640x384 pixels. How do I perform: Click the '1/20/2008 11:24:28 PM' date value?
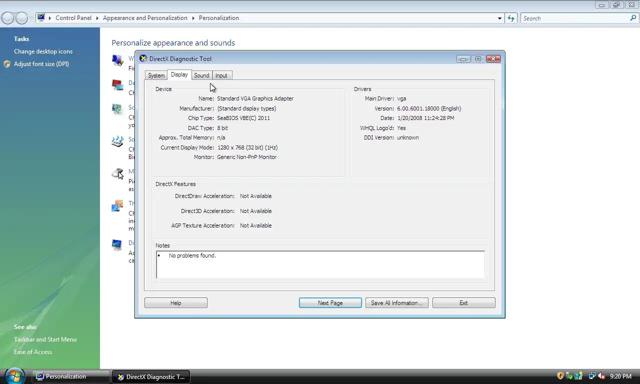[425, 118]
